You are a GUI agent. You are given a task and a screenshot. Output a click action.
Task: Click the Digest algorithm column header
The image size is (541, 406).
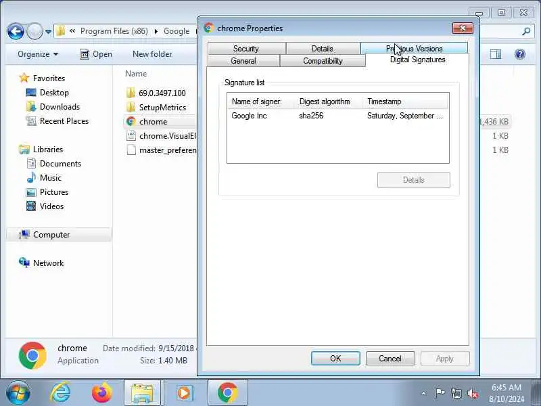[x=329, y=101]
